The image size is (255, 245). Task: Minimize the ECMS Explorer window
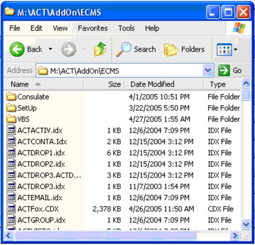coord(213,12)
